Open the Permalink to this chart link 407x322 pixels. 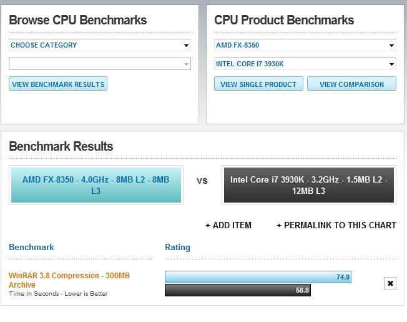coord(336,225)
